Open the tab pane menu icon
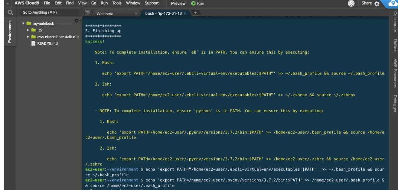The width and height of the screenshot is (398, 190). pyautogui.click(x=87, y=13)
